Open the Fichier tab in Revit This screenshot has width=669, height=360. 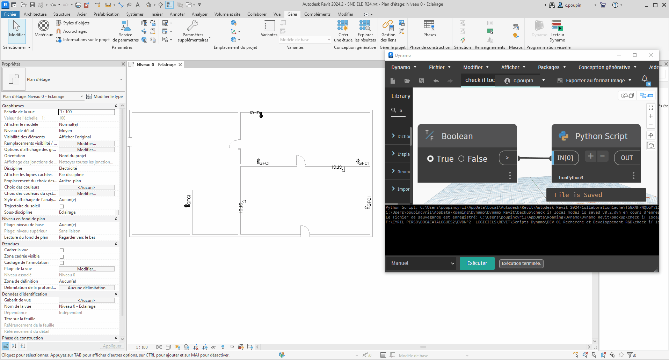click(10, 14)
